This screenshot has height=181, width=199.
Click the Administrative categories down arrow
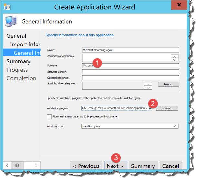[148, 88]
